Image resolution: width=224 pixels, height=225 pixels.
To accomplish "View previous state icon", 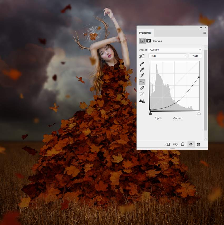I will coord(175,144).
